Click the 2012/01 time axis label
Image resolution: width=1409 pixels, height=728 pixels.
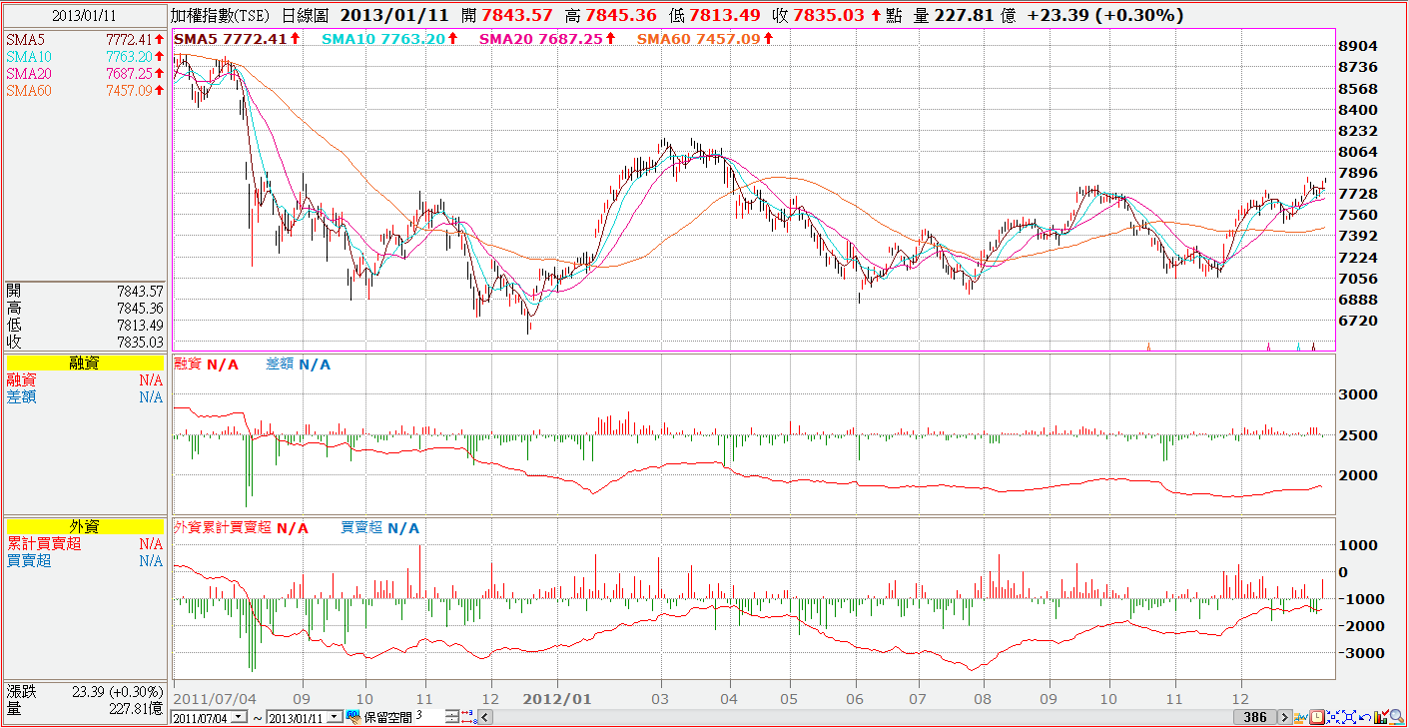[x=558, y=698]
